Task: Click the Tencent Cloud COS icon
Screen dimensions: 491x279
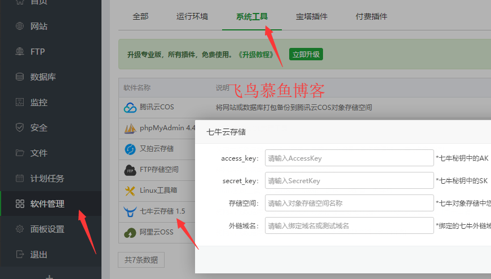Action: point(130,107)
